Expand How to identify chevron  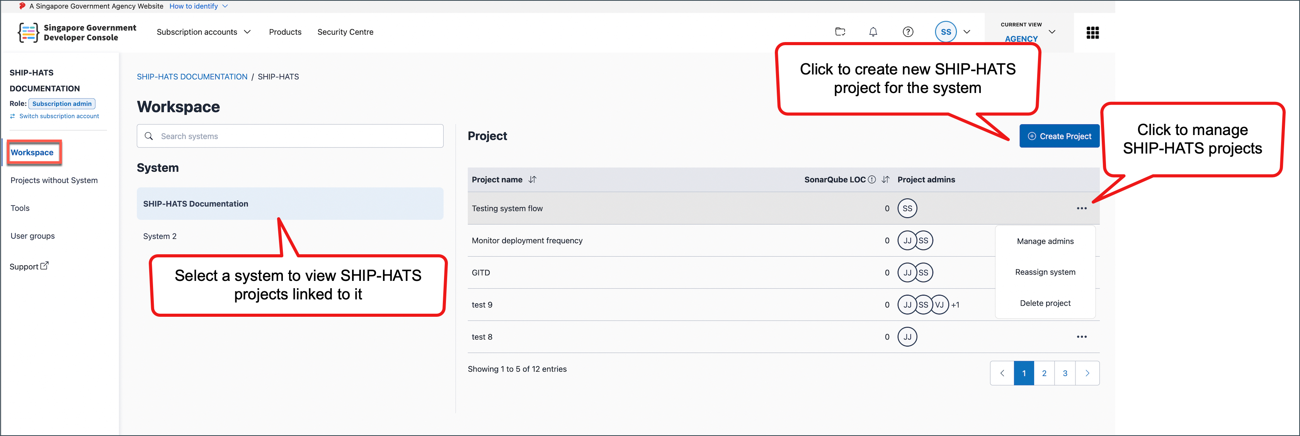[x=225, y=6]
